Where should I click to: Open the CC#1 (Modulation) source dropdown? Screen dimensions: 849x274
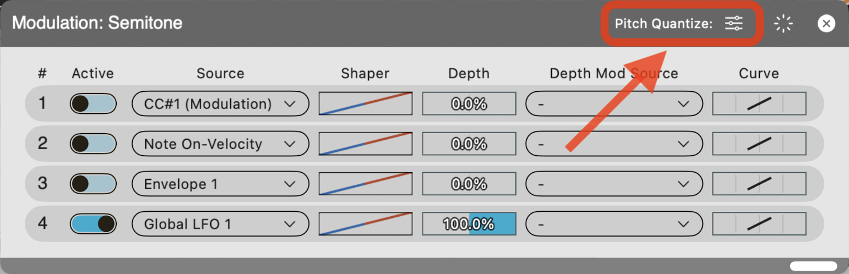(x=220, y=103)
